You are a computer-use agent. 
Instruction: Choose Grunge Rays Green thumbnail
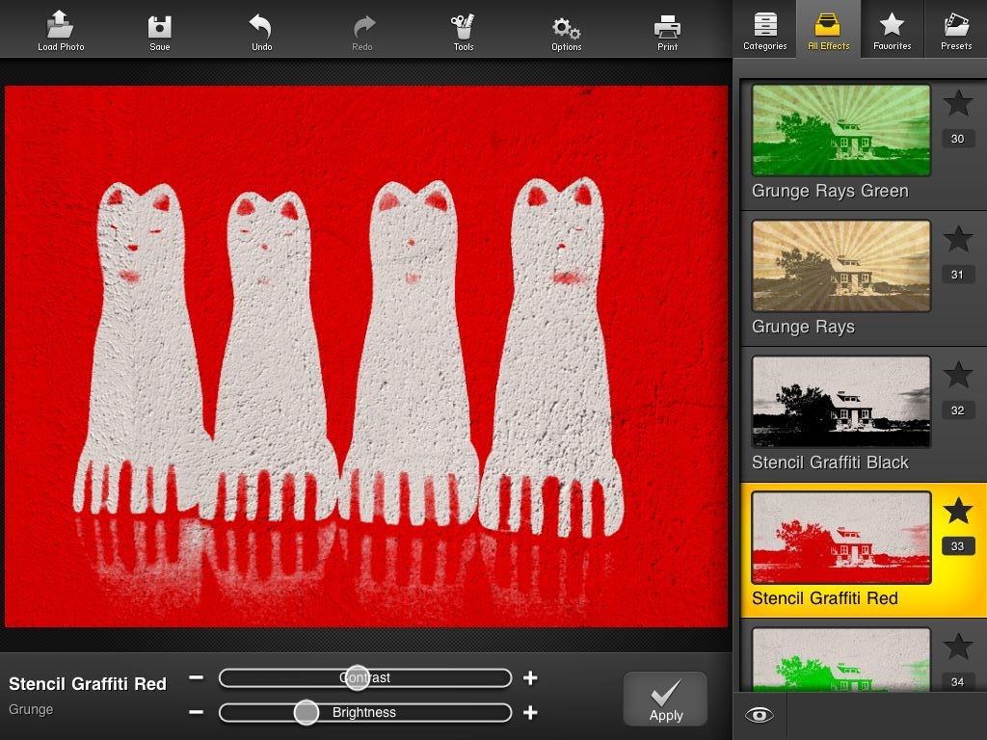coord(840,130)
